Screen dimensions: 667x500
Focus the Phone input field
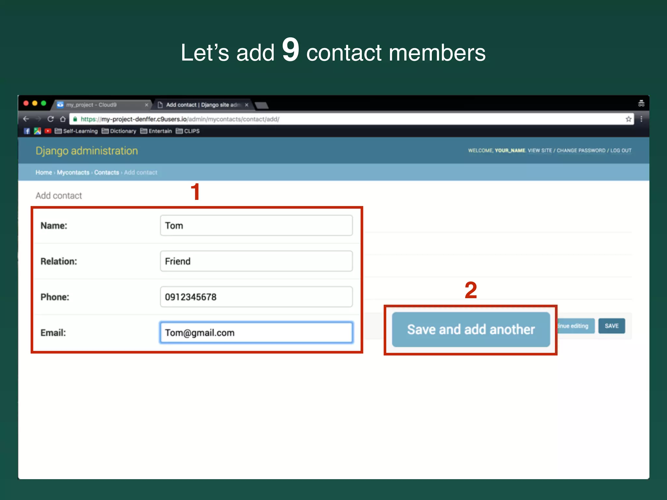coord(256,297)
